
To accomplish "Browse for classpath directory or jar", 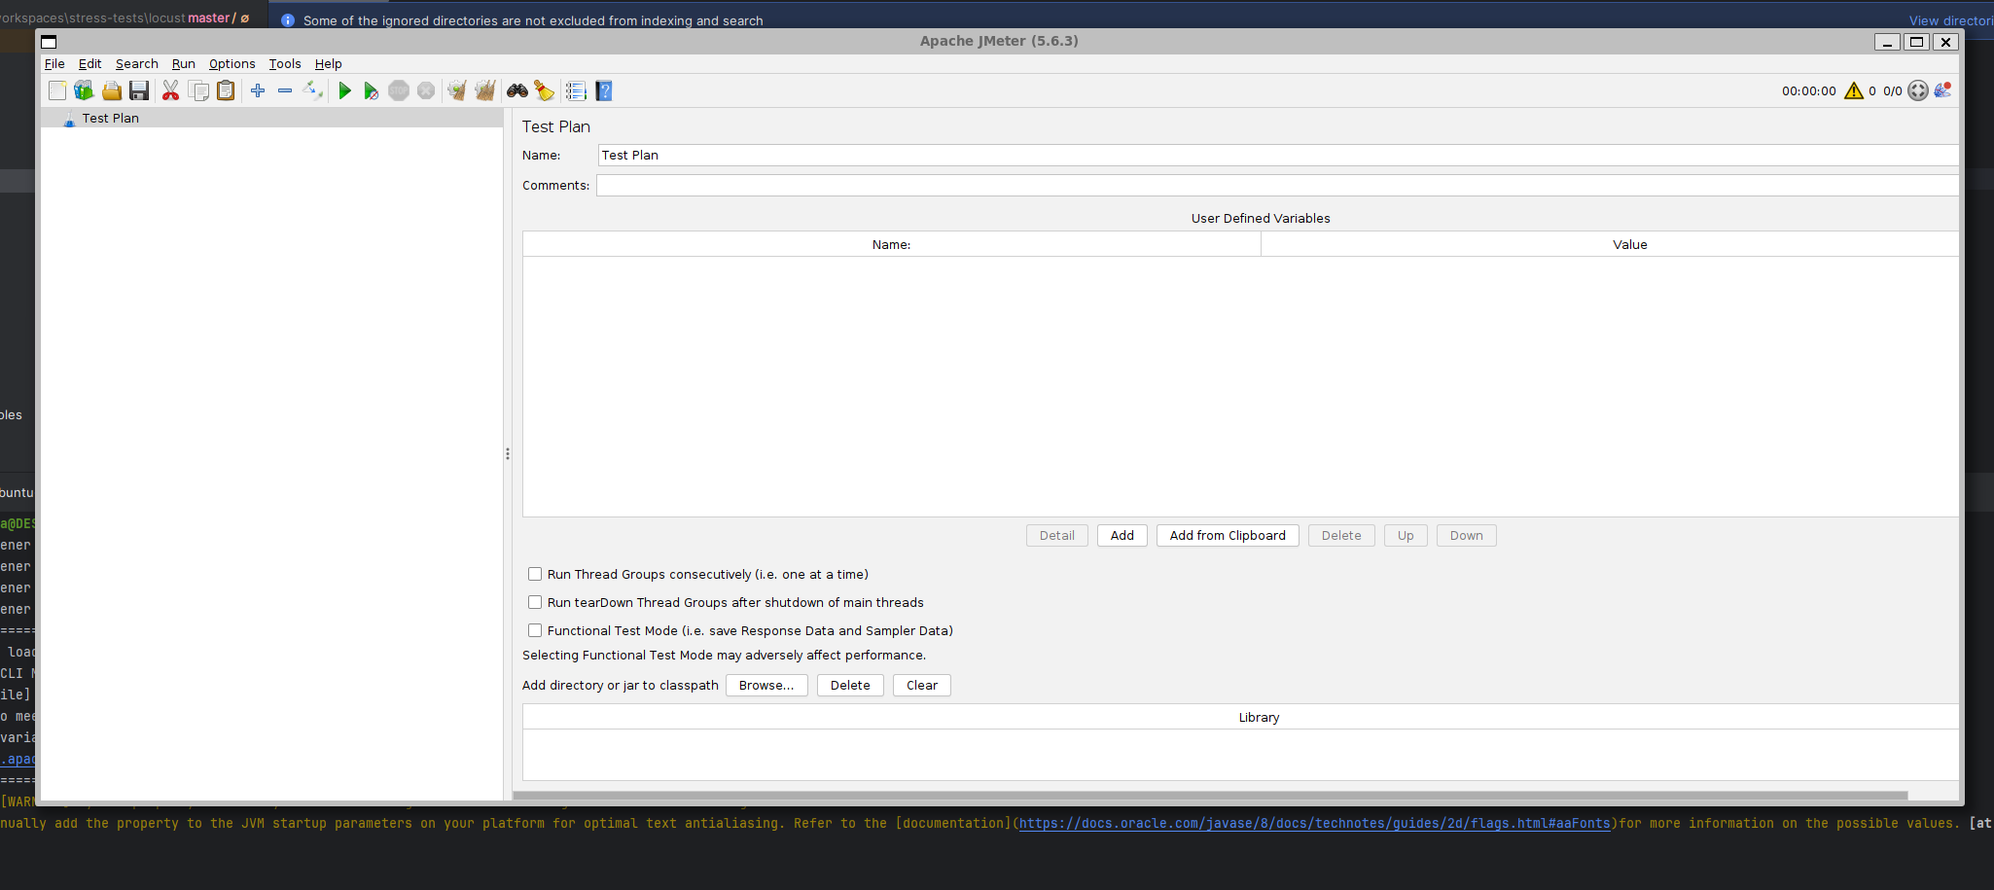I will [x=766, y=685].
